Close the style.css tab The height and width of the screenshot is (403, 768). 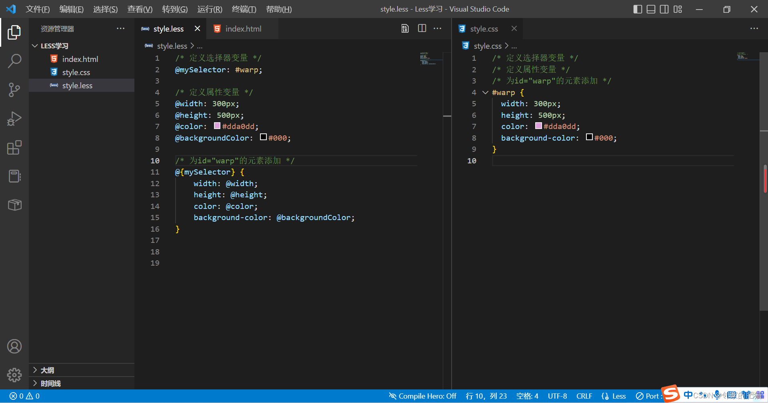[514, 28]
